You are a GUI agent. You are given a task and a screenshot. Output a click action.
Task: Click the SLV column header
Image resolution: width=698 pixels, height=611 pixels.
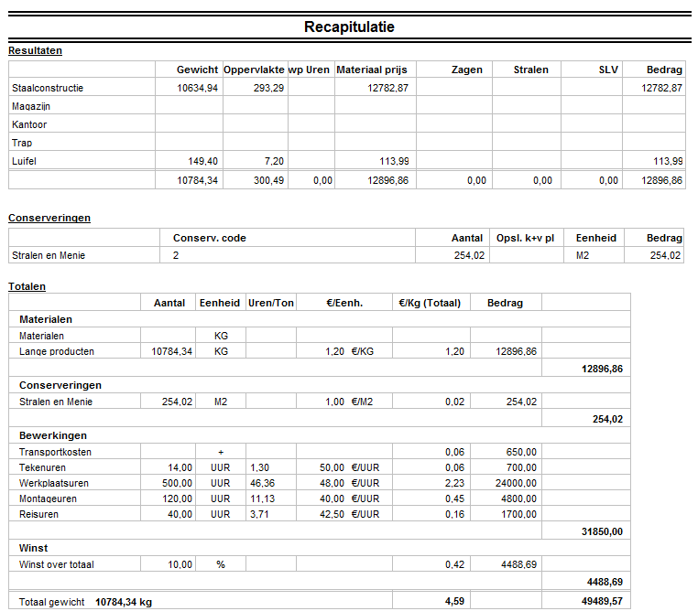[x=608, y=70]
